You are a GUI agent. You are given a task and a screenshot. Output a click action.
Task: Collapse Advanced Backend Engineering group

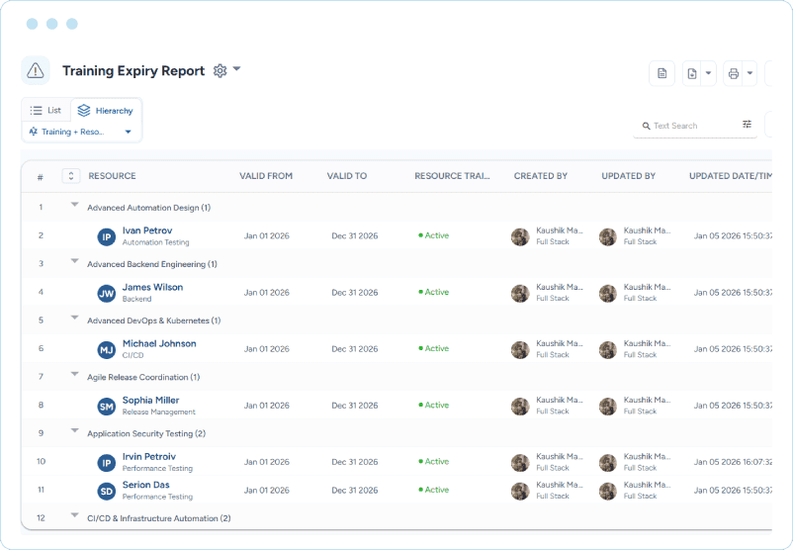[x=75, y=261]
